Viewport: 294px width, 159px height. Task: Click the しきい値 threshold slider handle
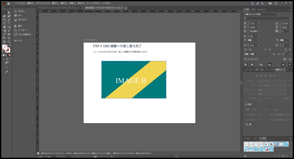pyautogui.click(x=270, y=98)
